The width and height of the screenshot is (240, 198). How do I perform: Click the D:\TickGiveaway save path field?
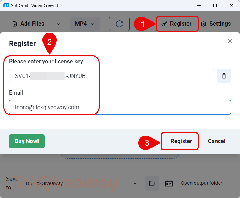75,183
